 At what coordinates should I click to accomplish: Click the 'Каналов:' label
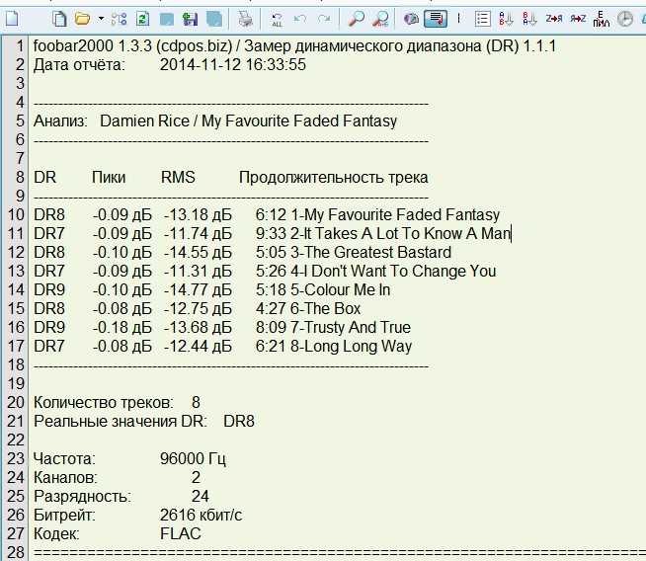65,478
